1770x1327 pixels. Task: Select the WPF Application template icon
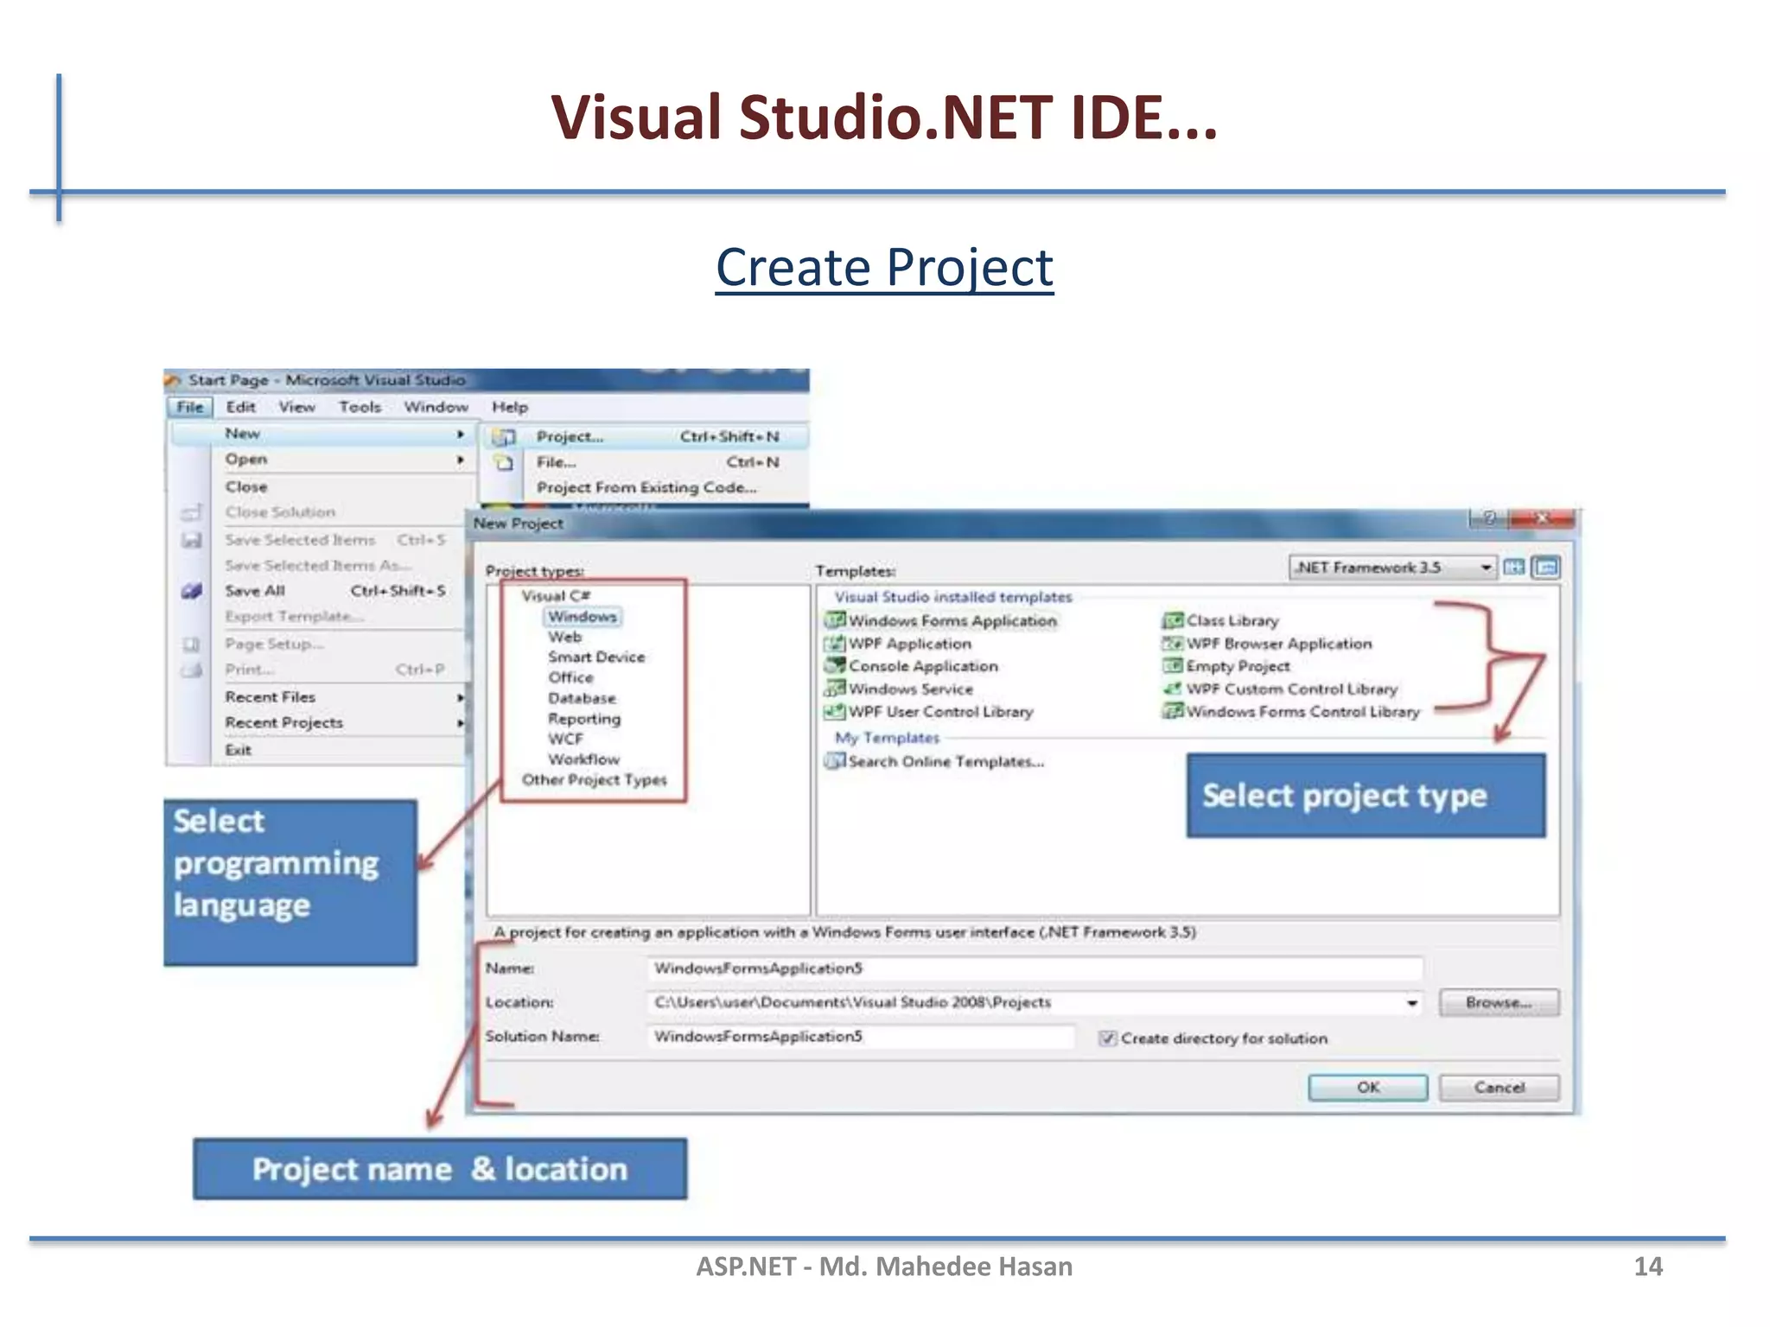click(834, 644)
